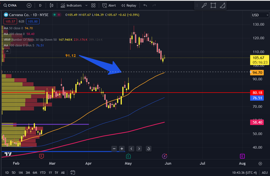Image resolution: width=270 pixels, height=176 pixels.
Task: Toggle ADJ adjusted data
Action: [265, 172]
